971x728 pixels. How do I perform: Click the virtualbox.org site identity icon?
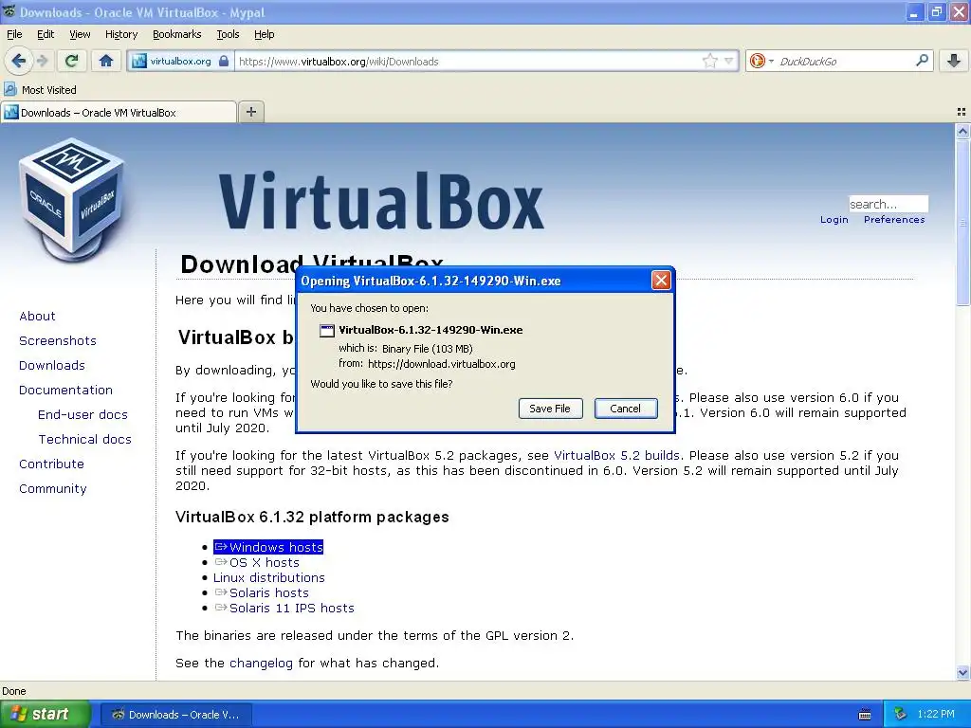coord(139,61)
